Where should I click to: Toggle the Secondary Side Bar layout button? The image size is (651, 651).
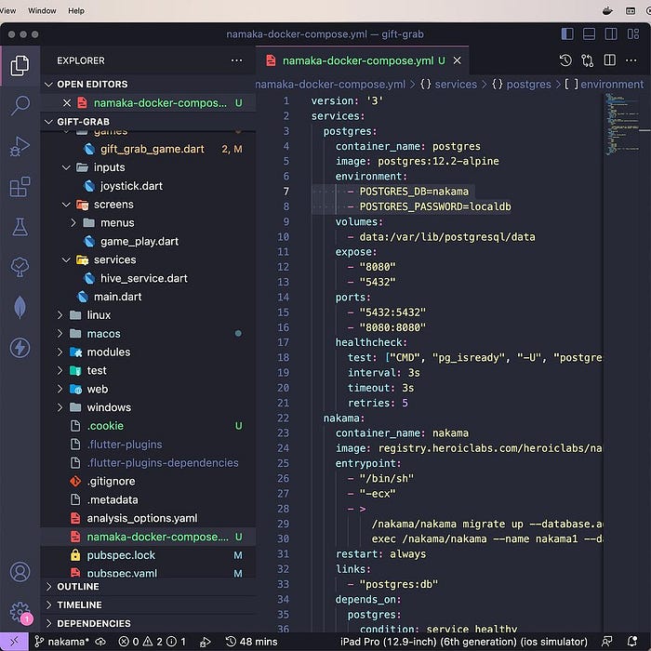tap(611, 34)
